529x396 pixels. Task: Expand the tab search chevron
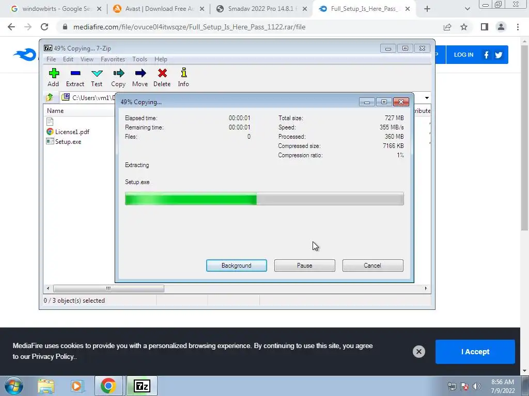coord(467,9)
